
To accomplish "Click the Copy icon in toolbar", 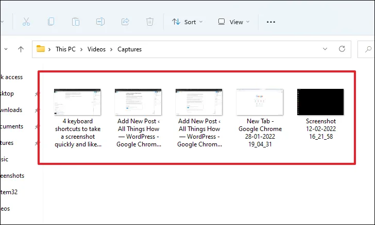I will point(51,22).
